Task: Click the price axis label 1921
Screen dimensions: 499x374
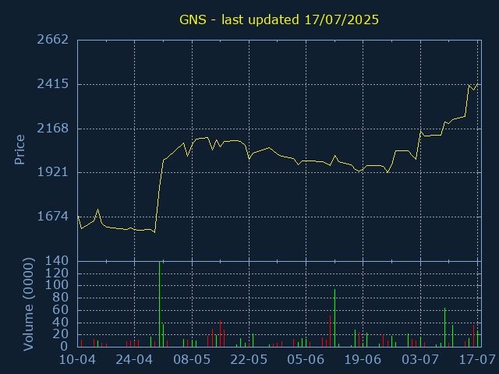Action: [53, 172]
